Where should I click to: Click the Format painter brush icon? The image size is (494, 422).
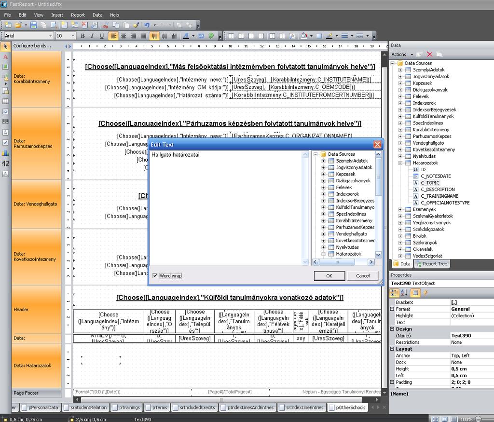(x=136, y=25)
